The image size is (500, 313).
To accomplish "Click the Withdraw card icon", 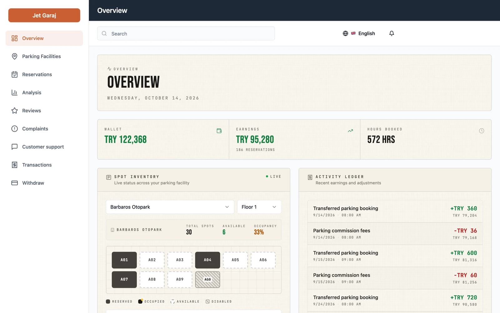I will [x=14, y=183].
